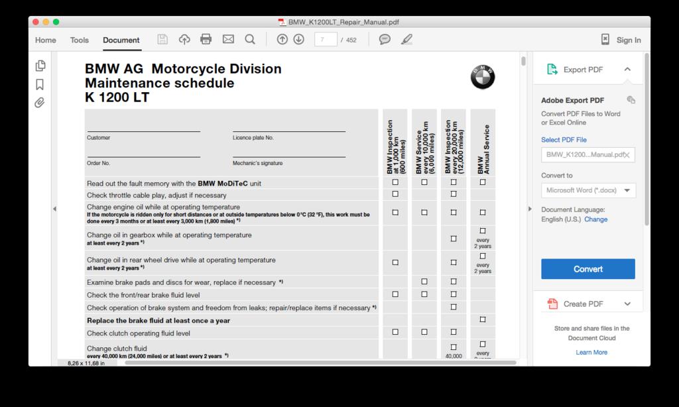This screenshot has width=679, height=407.
Task: Click the page number input field
Action: point(325,40)
